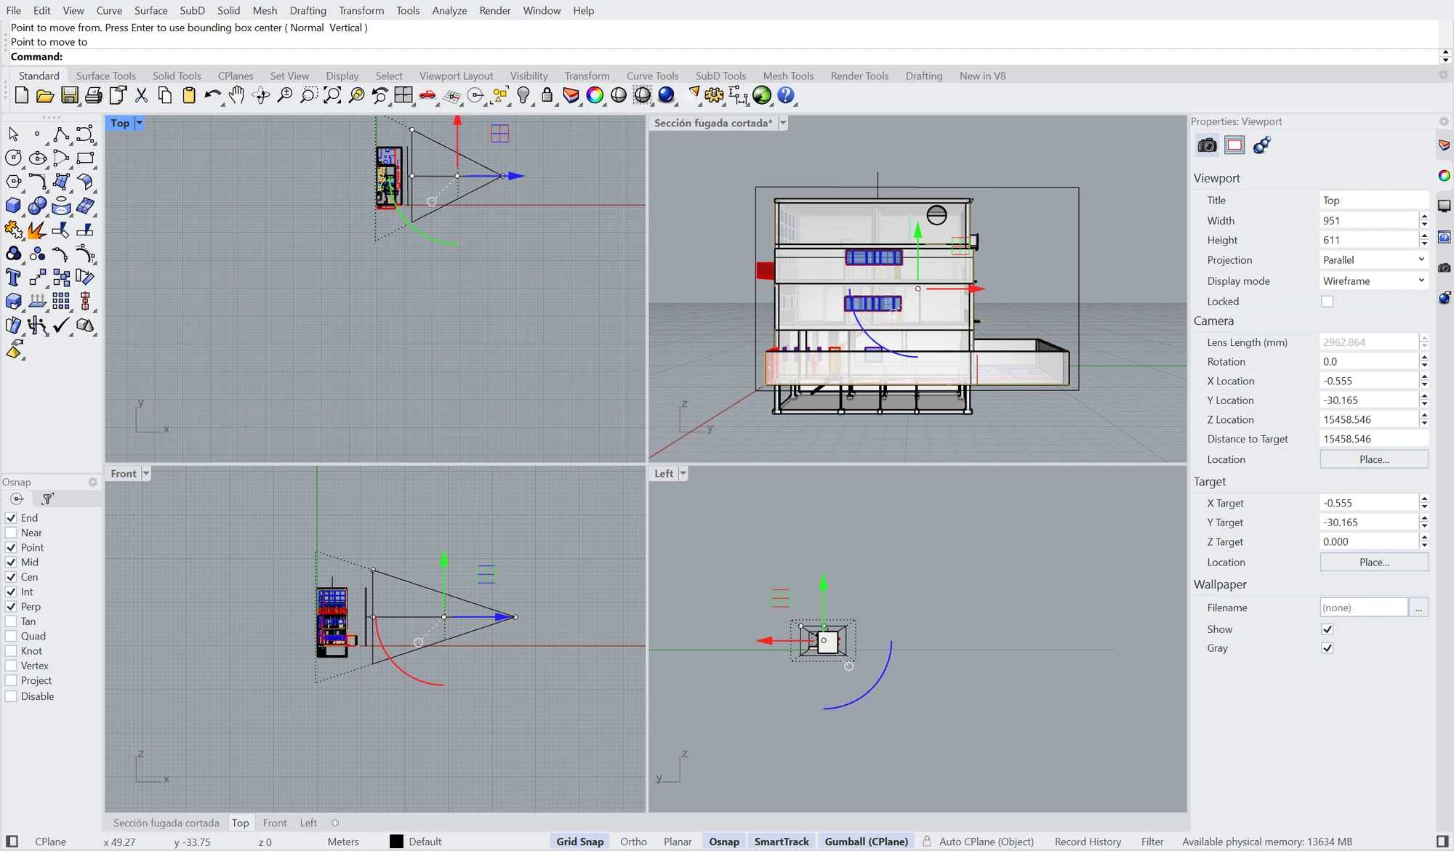Click the Cut scissors icon

pos(141,95)
